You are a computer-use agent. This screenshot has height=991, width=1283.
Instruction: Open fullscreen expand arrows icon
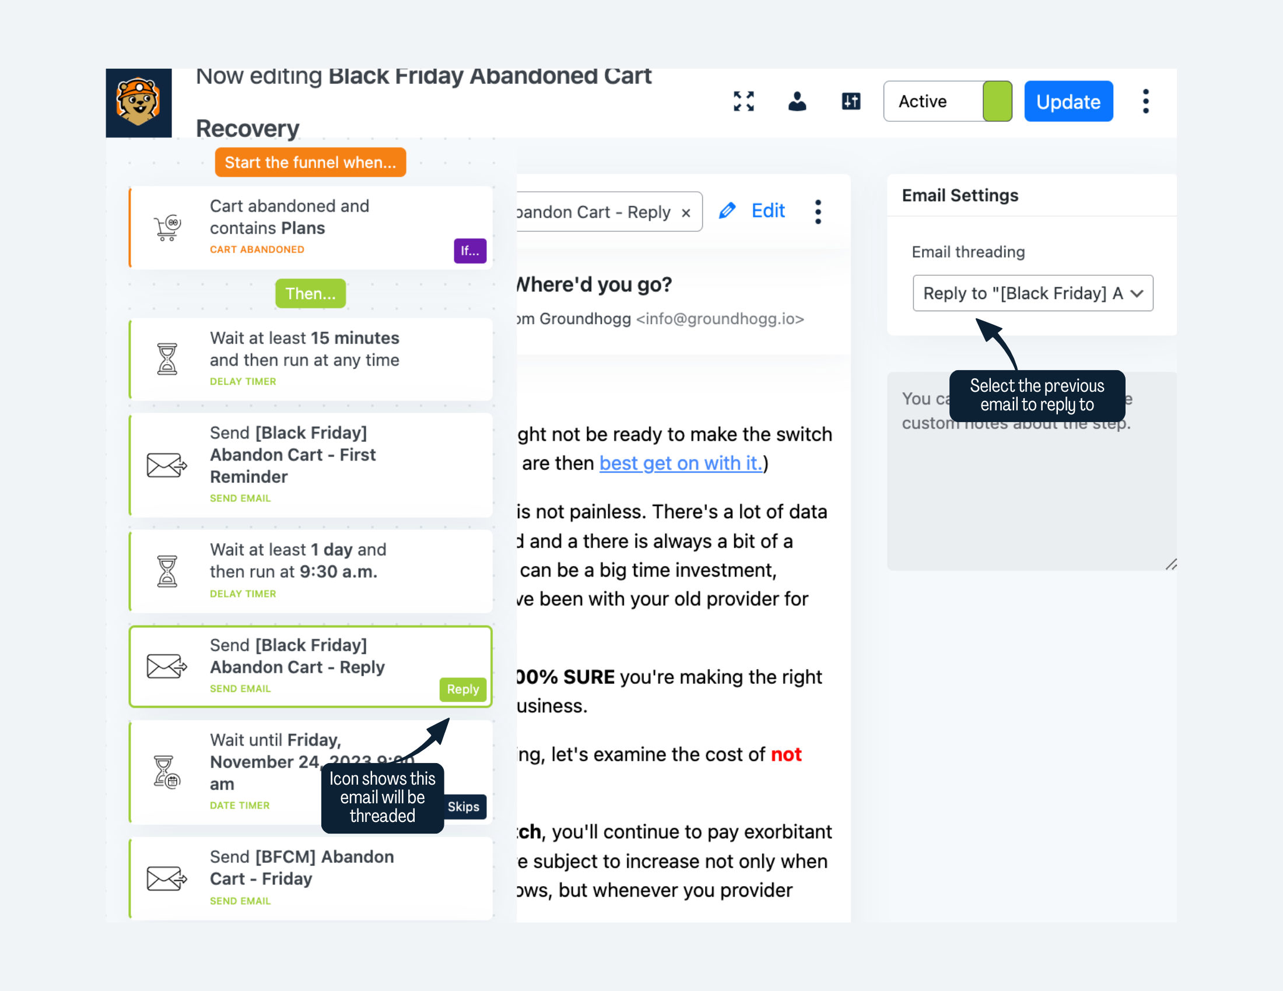point(744,101)
